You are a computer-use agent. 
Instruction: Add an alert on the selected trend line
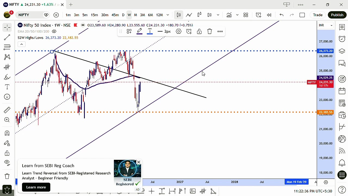click(189, 32)
